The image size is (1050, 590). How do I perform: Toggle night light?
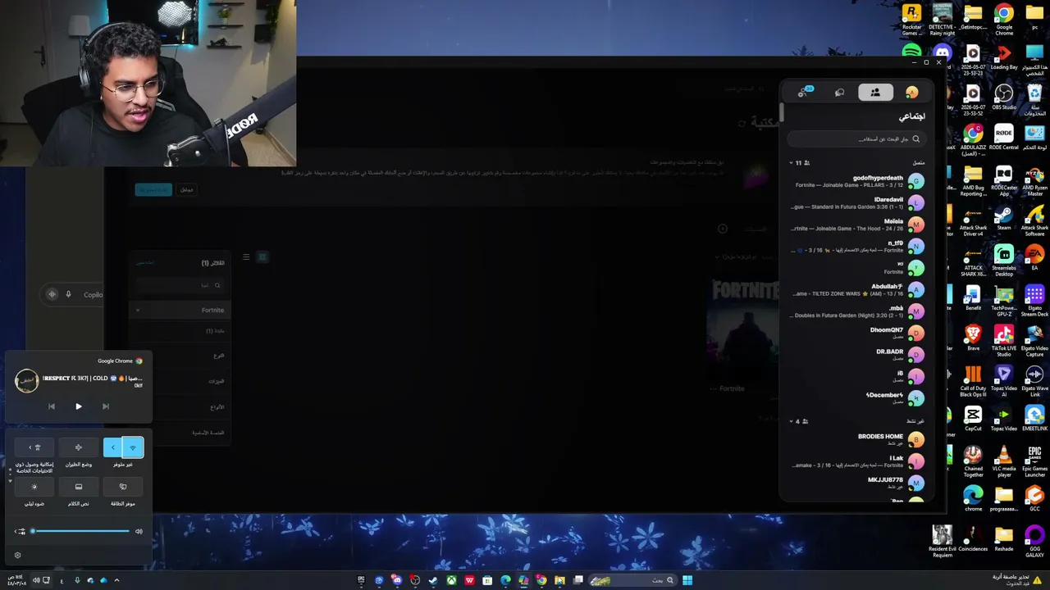(x=34, y=487)
